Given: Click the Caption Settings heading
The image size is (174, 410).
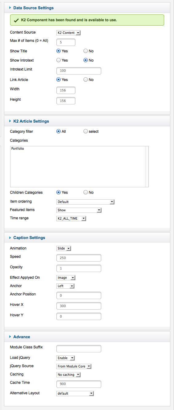Looking at the screenshot, I should pyautogui.click(x=29, y=237).
